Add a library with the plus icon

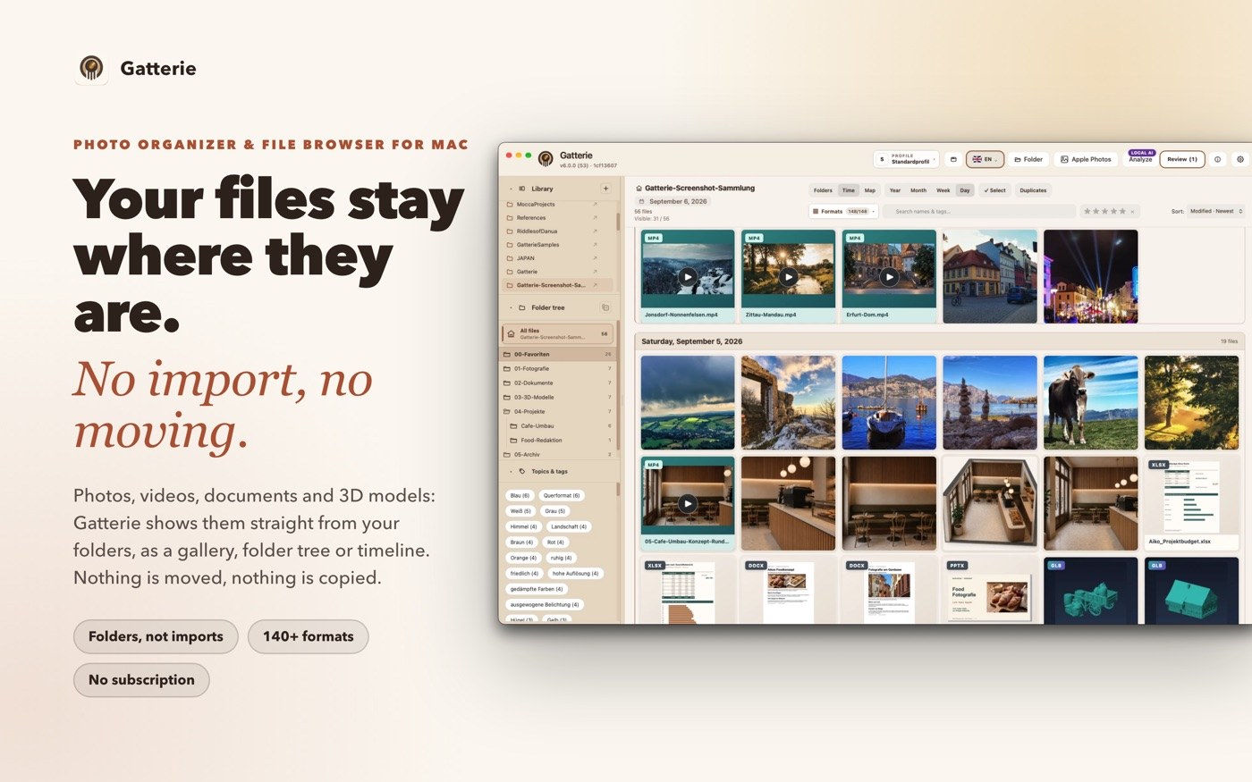point(605,189)
